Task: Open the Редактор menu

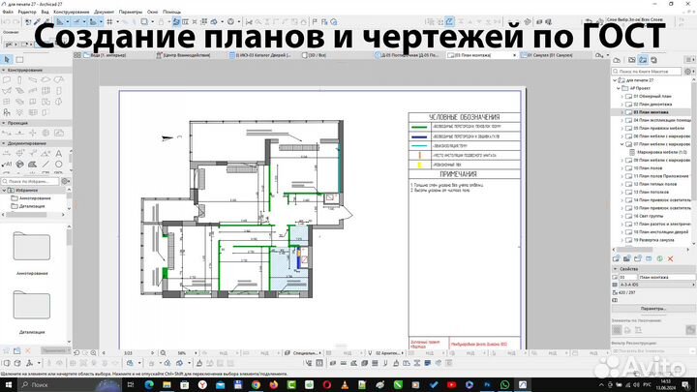Action: tap(27, 12)
